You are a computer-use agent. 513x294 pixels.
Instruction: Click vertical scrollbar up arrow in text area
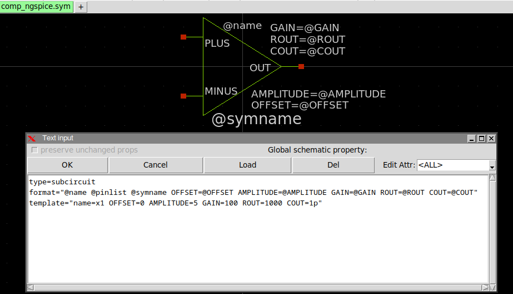492,178
